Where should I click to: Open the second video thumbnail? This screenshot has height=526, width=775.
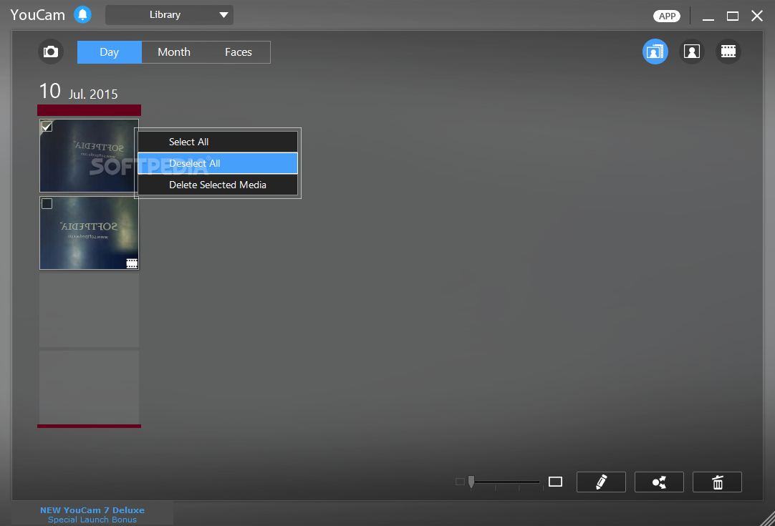[x=89, y=233]
